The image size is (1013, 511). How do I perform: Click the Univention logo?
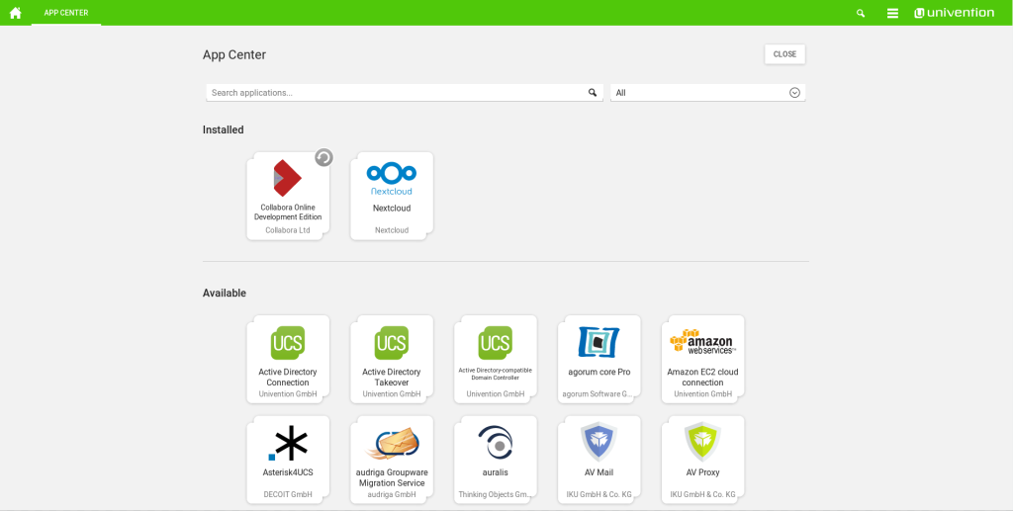955,13
